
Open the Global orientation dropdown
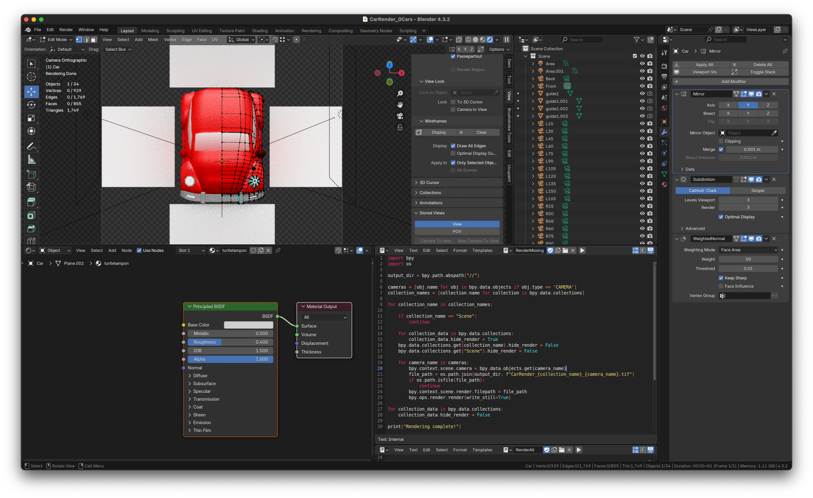coord(241,40)
